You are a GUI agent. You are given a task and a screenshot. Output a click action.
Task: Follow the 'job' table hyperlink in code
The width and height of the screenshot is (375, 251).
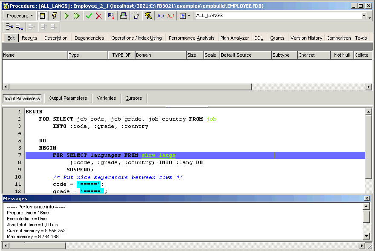[211, 119]
